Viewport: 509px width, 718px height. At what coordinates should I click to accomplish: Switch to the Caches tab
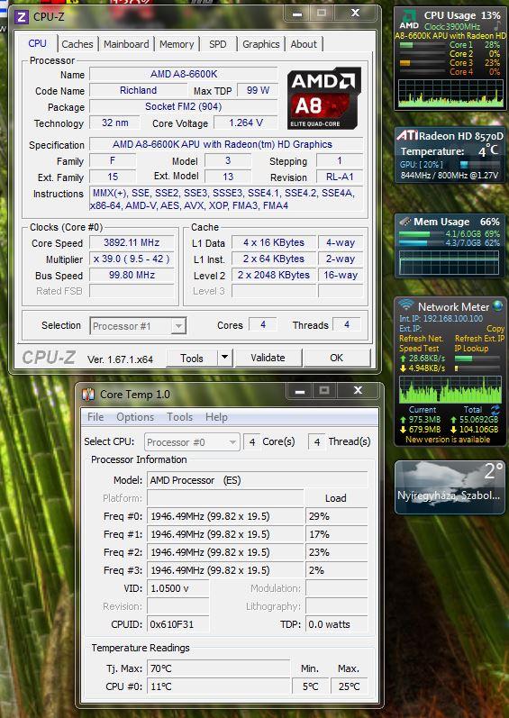(x=77, y=44)
